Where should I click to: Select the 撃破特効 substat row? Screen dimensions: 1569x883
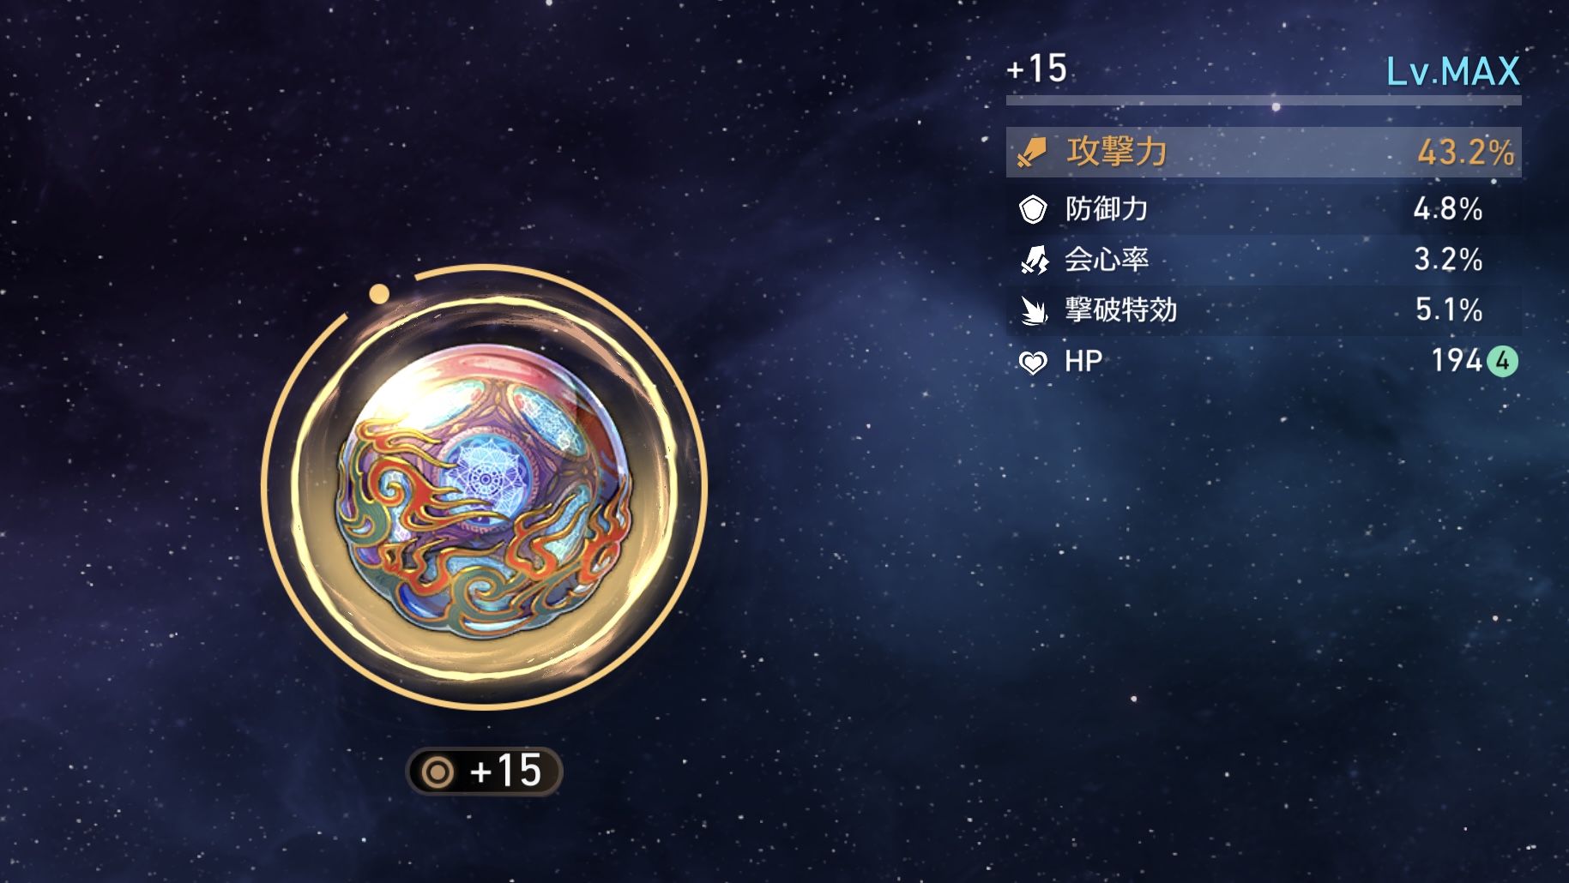pyautogui.click(x=1264, y=310)
